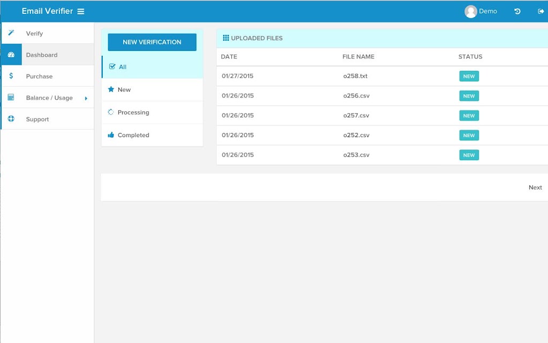This screenshot has width=548, height=343.
Task: Start a New Verification
Action: pyautogui.click(x=152, y=42)
